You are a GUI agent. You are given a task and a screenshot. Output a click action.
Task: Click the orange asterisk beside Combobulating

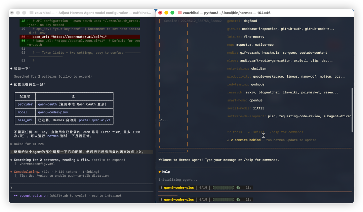click(x=11, y=172)
